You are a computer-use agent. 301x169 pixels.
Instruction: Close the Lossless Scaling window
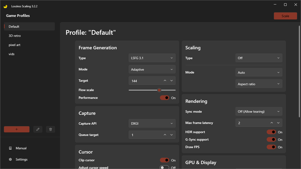tap(296, 4)
